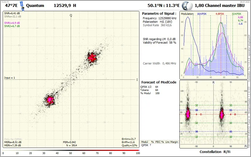Screen dimensions: 251x157
Task: Click the FEC % column header
Action: [x=160, y=142]
